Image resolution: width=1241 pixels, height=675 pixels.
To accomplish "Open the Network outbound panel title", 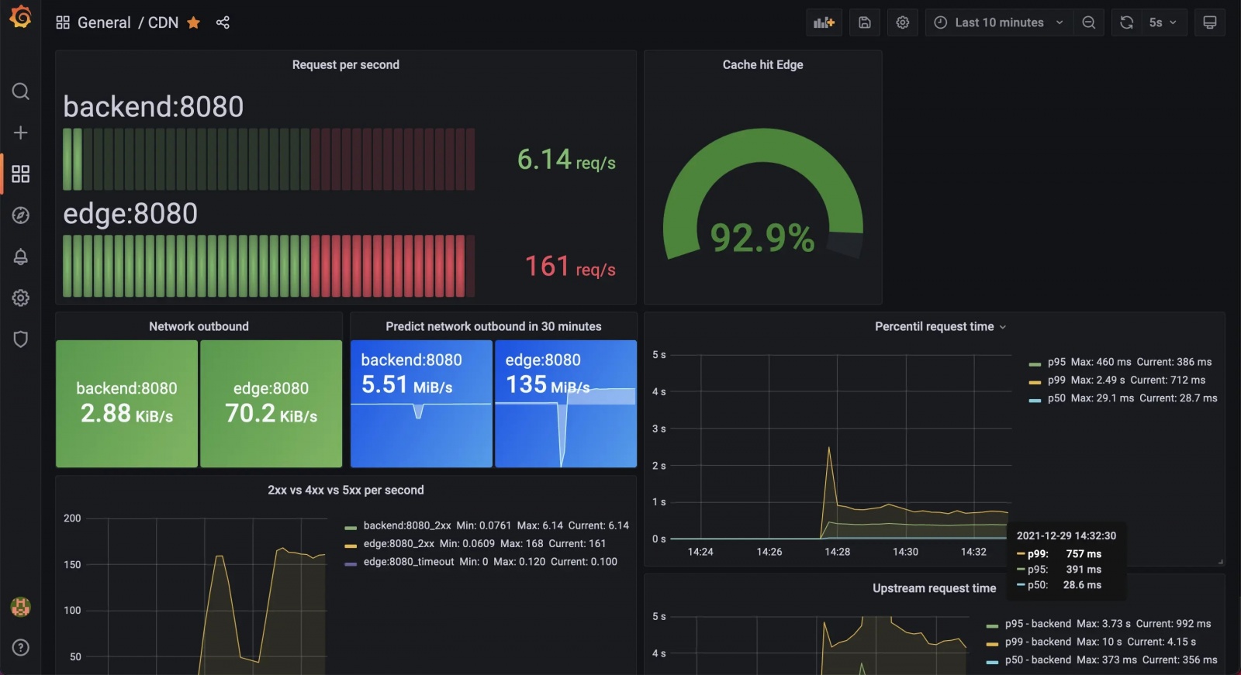I will 199,327.
